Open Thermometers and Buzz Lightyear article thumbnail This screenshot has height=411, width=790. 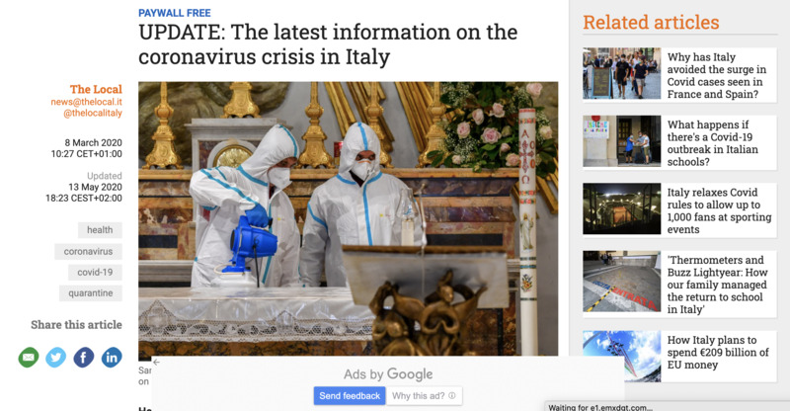point(622,282)
